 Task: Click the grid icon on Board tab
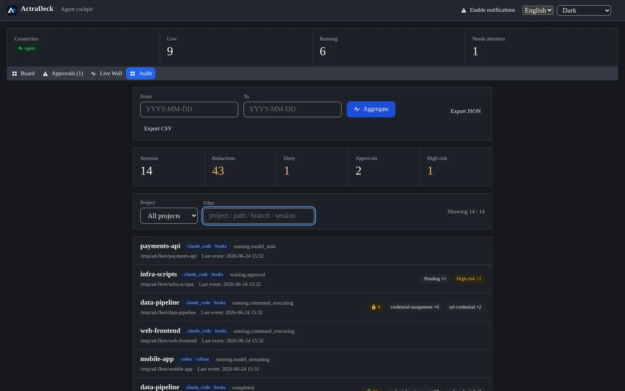14,74
